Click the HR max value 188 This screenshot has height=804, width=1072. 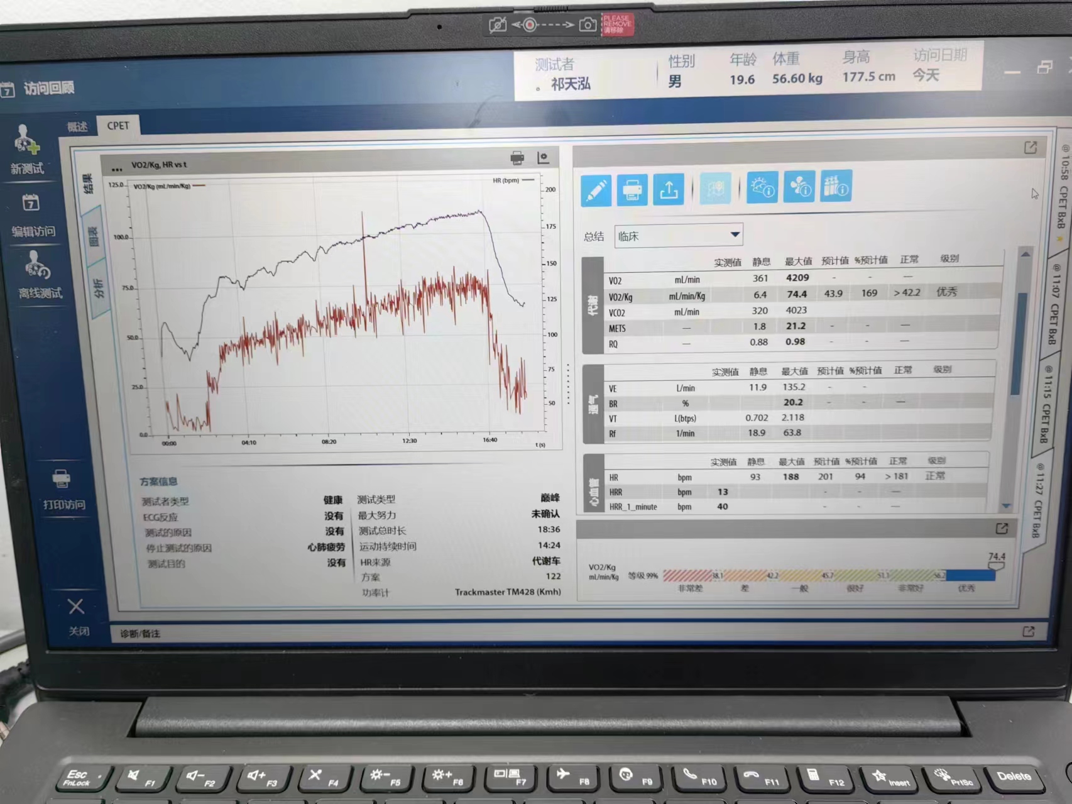click(790, 476)
